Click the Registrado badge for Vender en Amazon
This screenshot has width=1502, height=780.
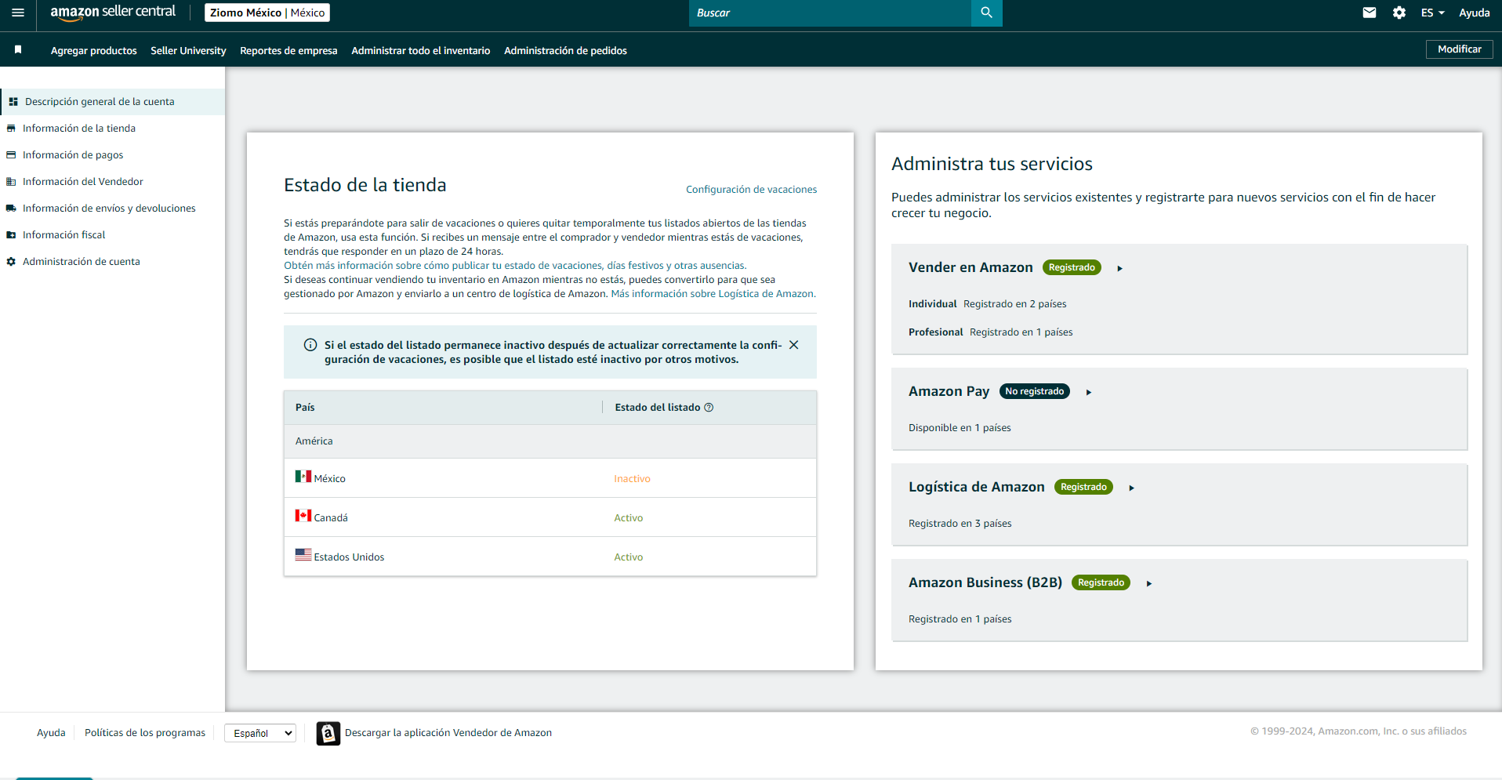point(1072,268)
